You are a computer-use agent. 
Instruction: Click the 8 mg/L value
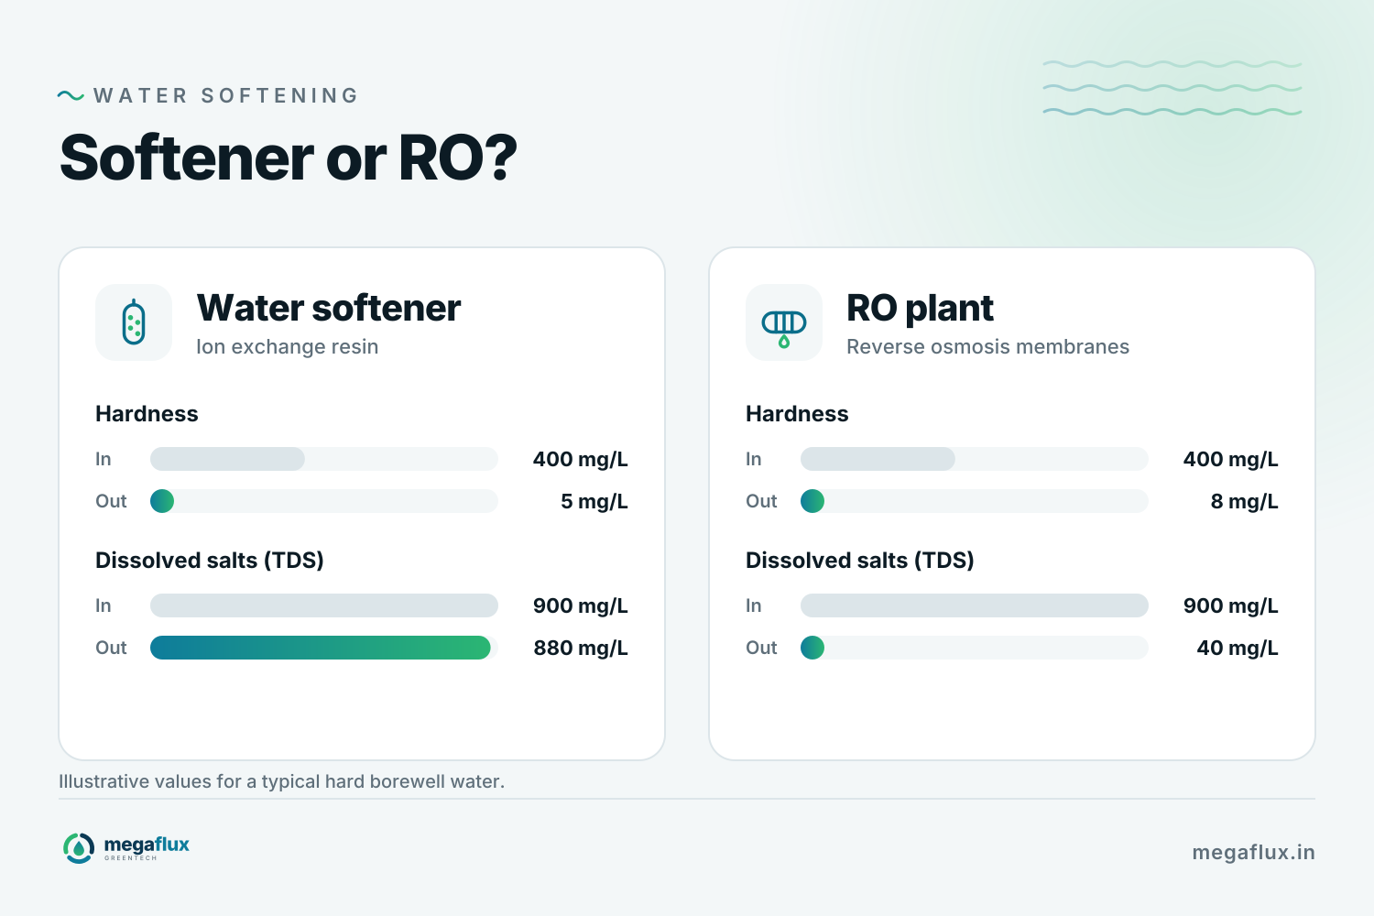coord(1244,501)
